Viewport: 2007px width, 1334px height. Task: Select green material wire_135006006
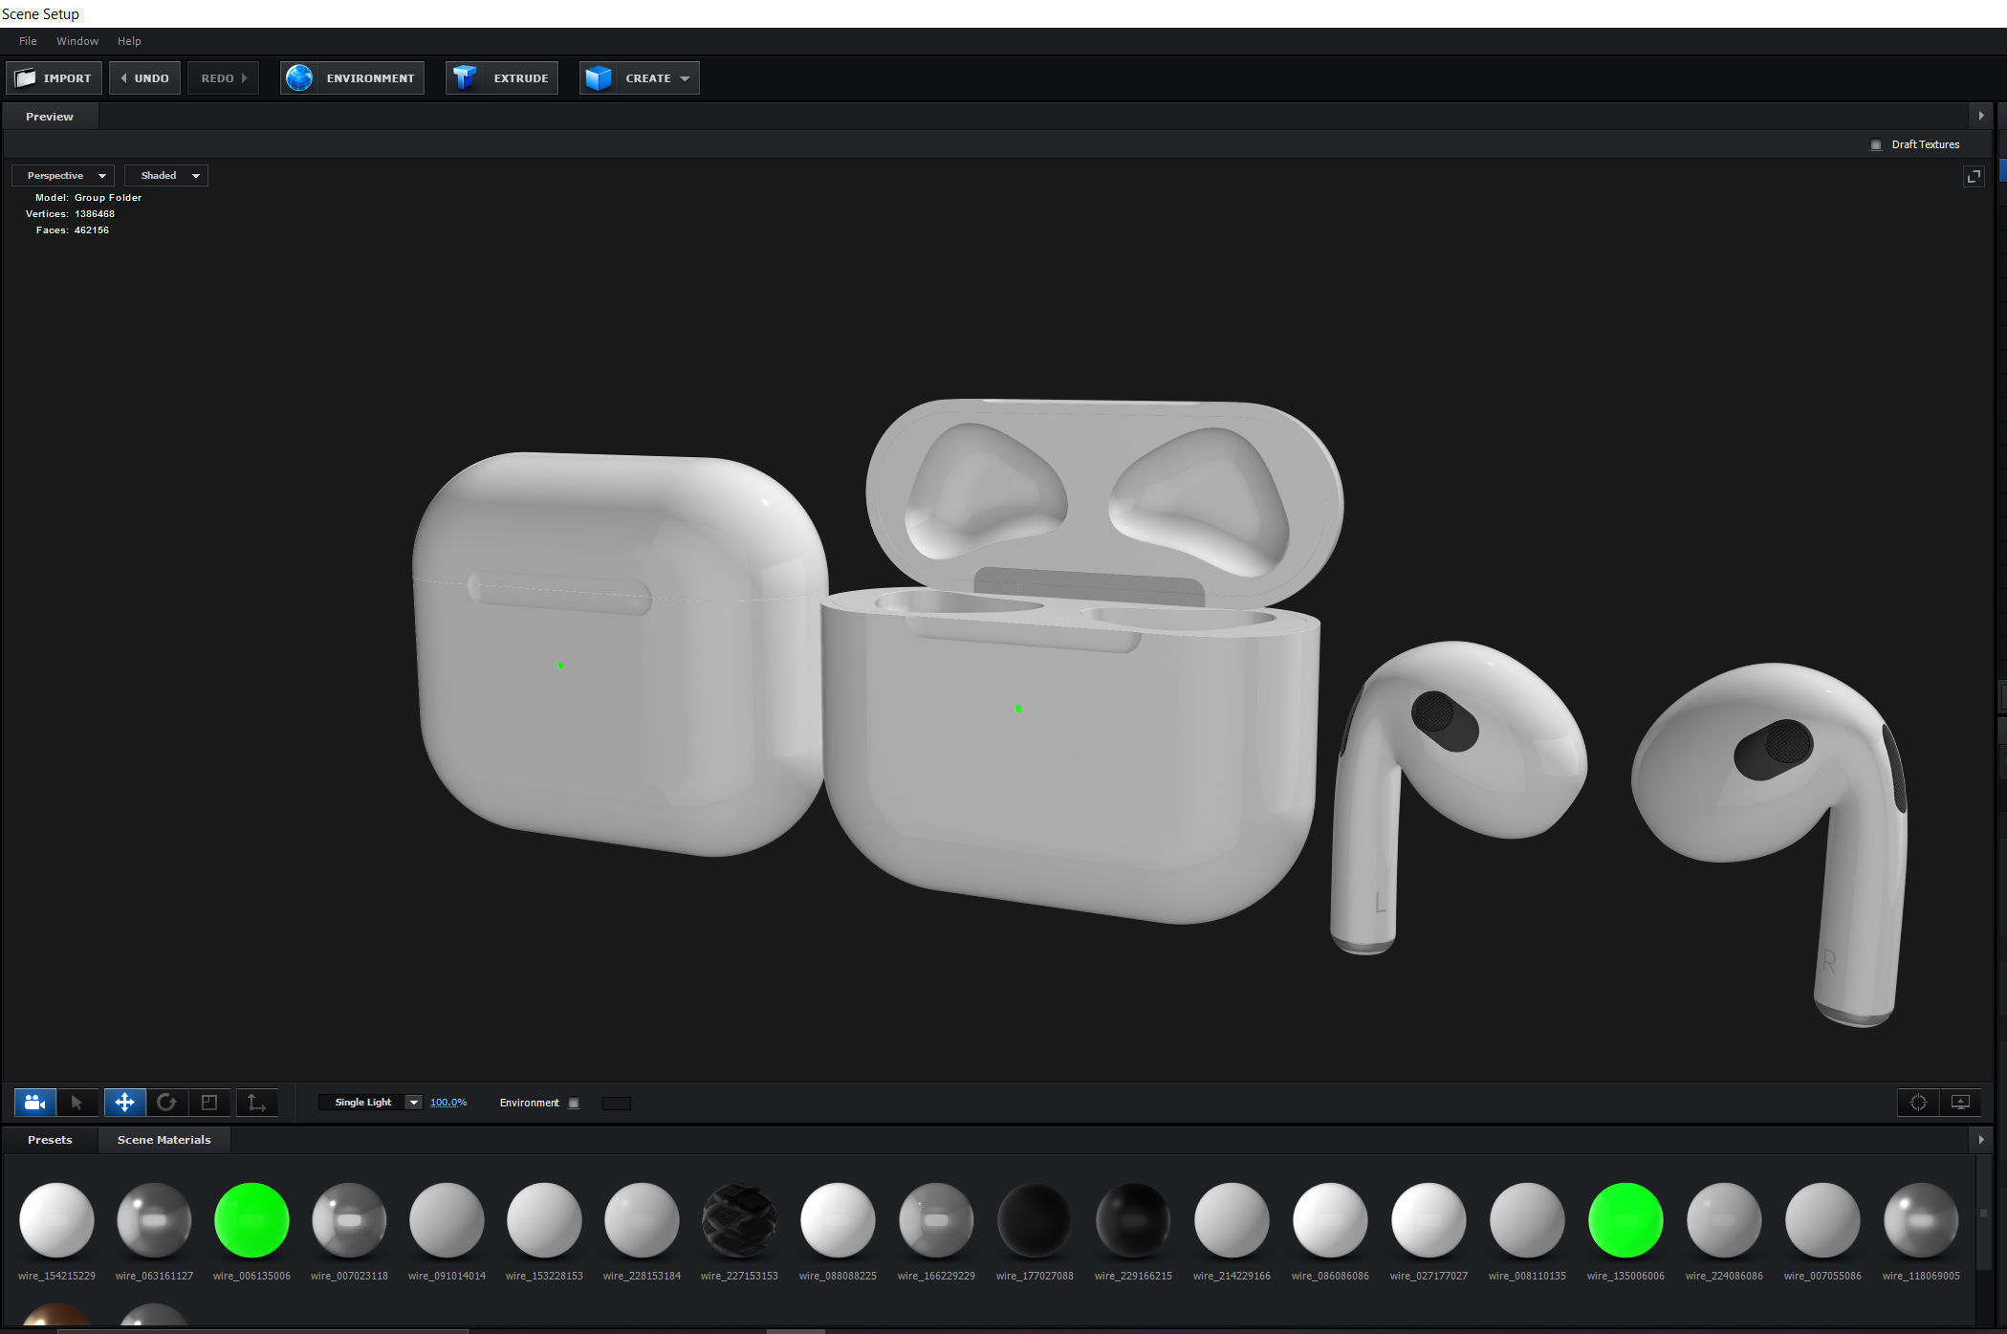point(1625,1219)
